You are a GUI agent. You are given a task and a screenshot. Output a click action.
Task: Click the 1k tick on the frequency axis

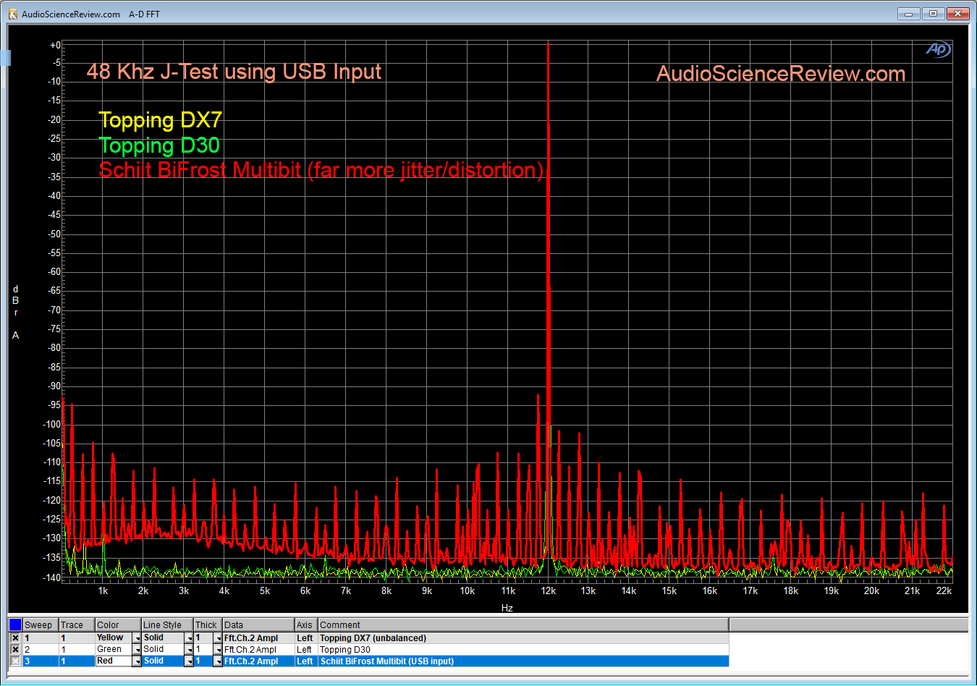pos(103,591)
